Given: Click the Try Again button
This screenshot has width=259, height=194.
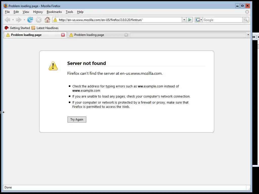Looking at the screenshot, I should point(77,119).
